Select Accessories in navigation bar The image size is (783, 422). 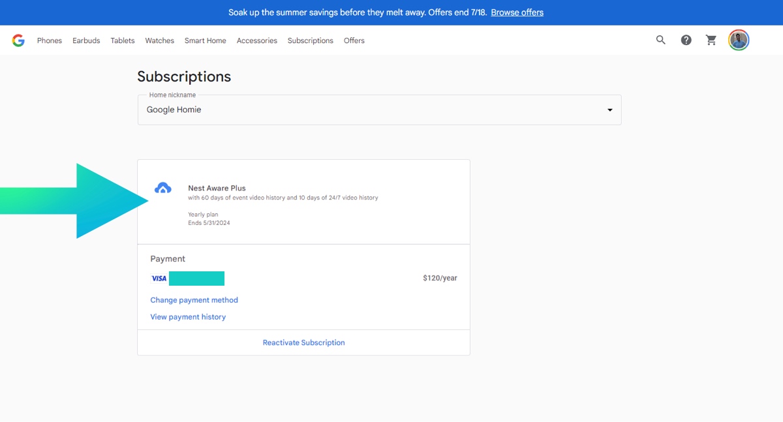click(x=256, y=40)
